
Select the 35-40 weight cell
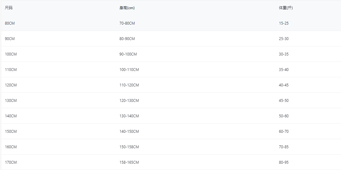click(284, 70)
